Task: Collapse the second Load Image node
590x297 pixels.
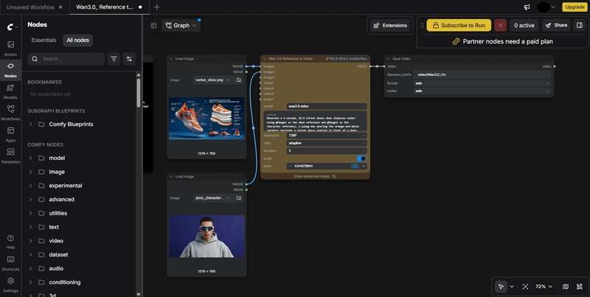Action: pos(171,176)
